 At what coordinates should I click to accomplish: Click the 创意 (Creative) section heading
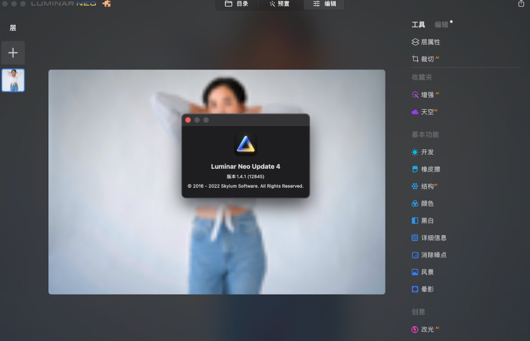pyautogui.click(x=418, y=312)
